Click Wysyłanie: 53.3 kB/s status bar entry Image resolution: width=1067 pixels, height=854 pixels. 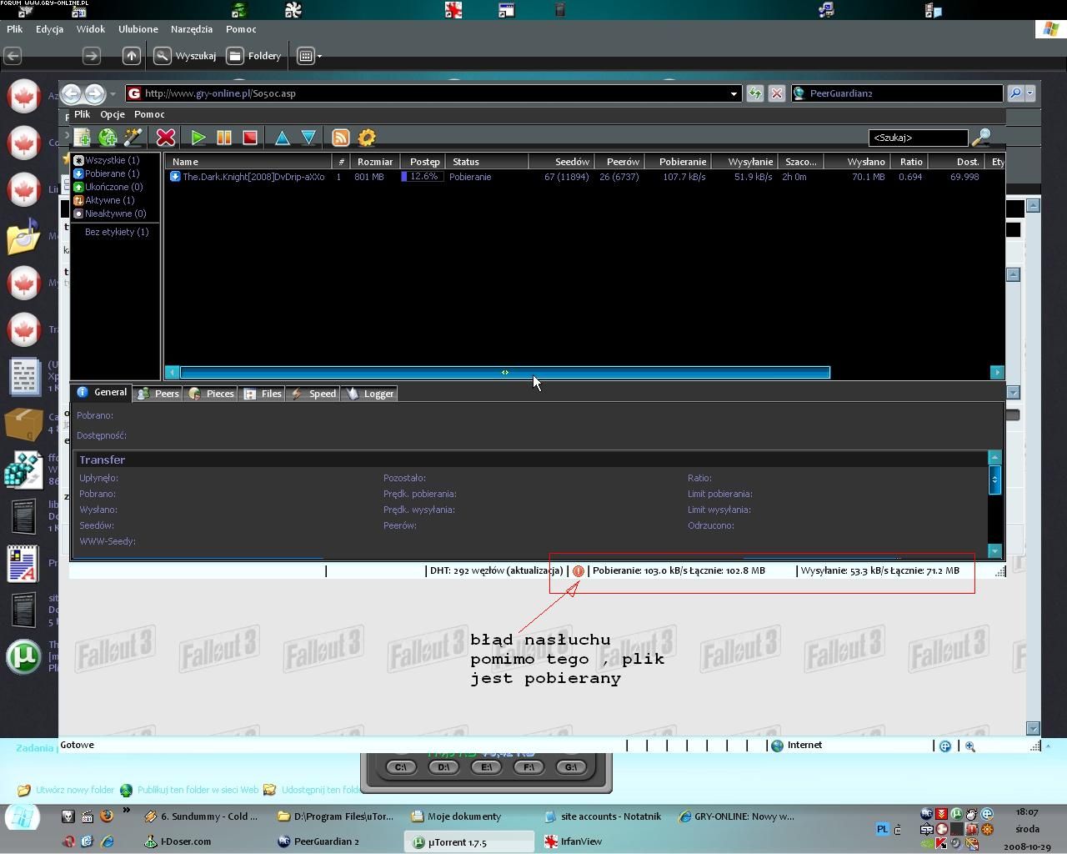[x=880, y=571]
